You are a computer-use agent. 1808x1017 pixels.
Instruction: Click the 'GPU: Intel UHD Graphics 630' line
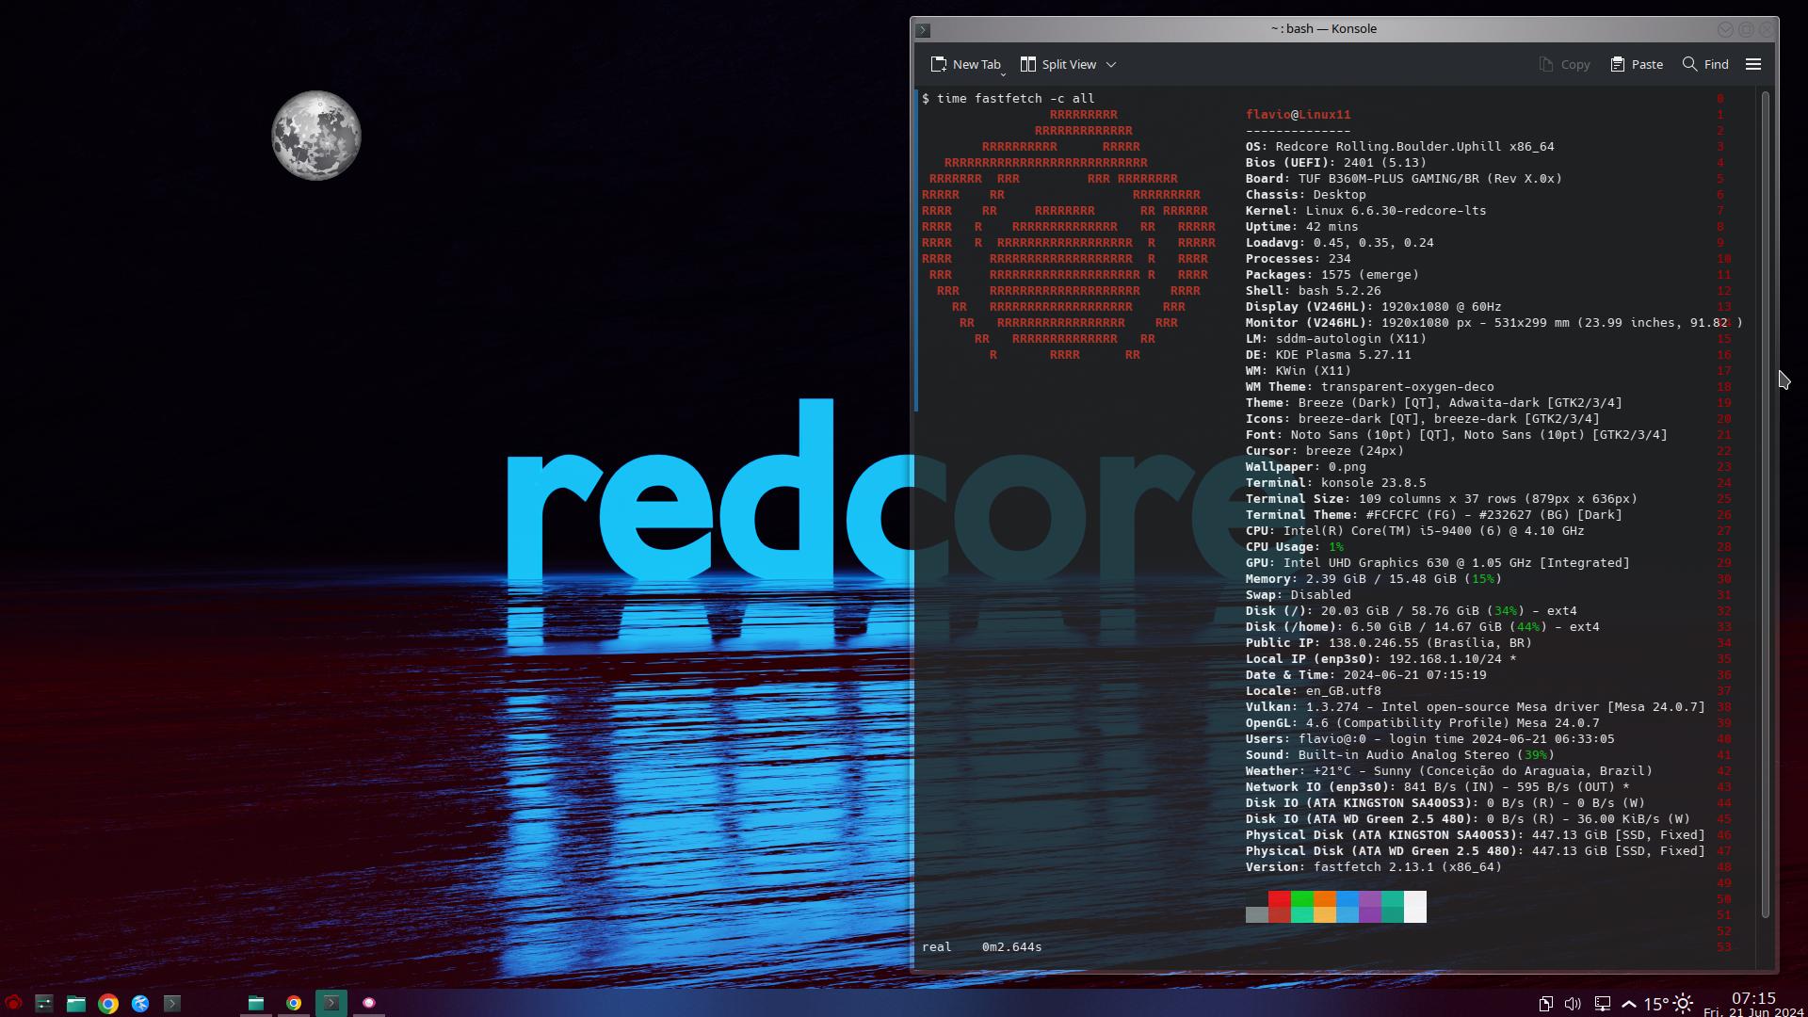1438,562
